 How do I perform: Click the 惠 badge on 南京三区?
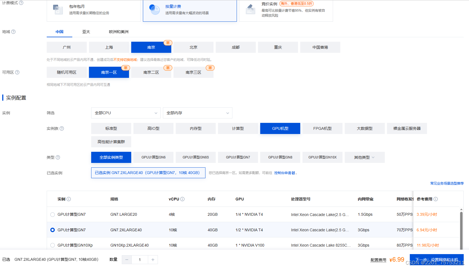point(210,68)
